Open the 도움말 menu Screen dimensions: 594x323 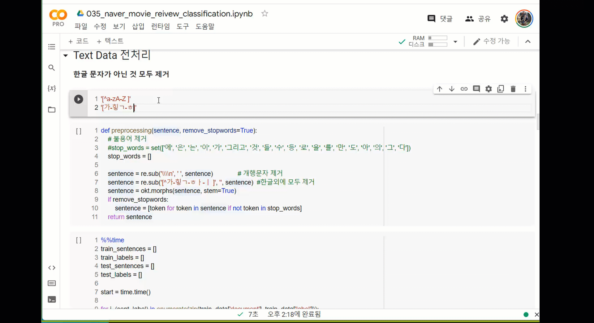[205, 26]
